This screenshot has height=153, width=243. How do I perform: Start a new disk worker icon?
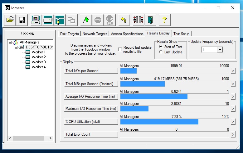point(48,20)
